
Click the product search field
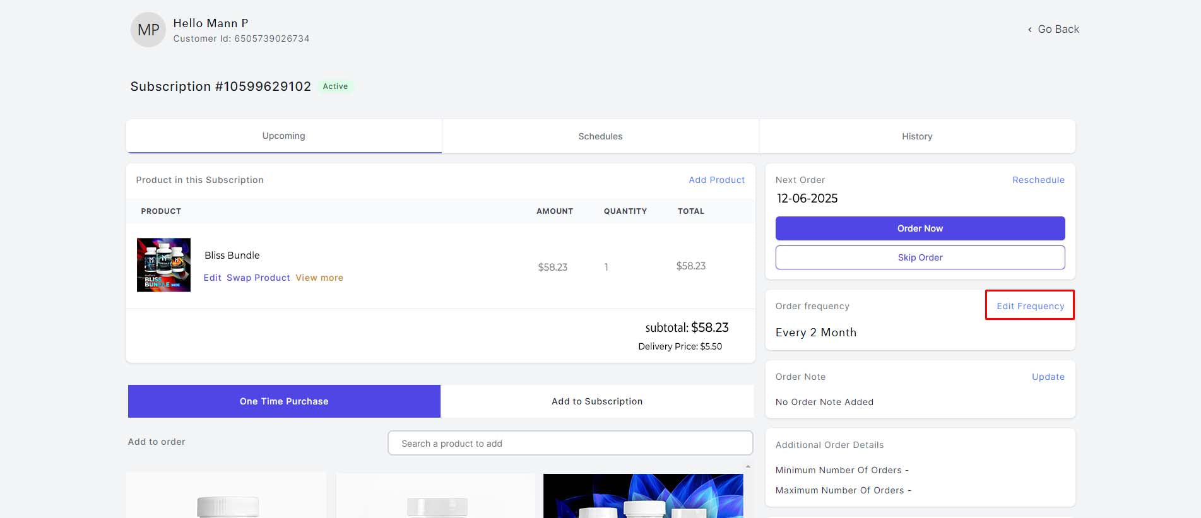click(570, 444)
